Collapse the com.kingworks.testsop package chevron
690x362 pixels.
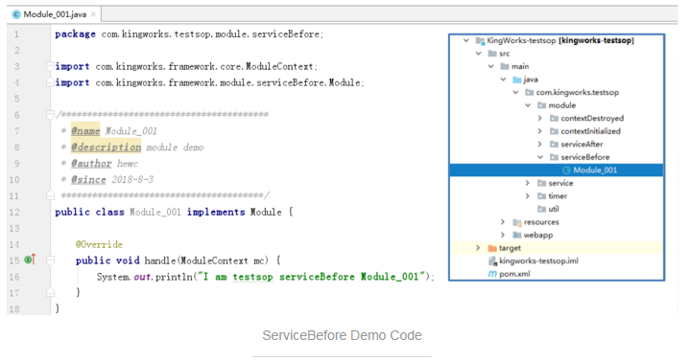(515, 92)
